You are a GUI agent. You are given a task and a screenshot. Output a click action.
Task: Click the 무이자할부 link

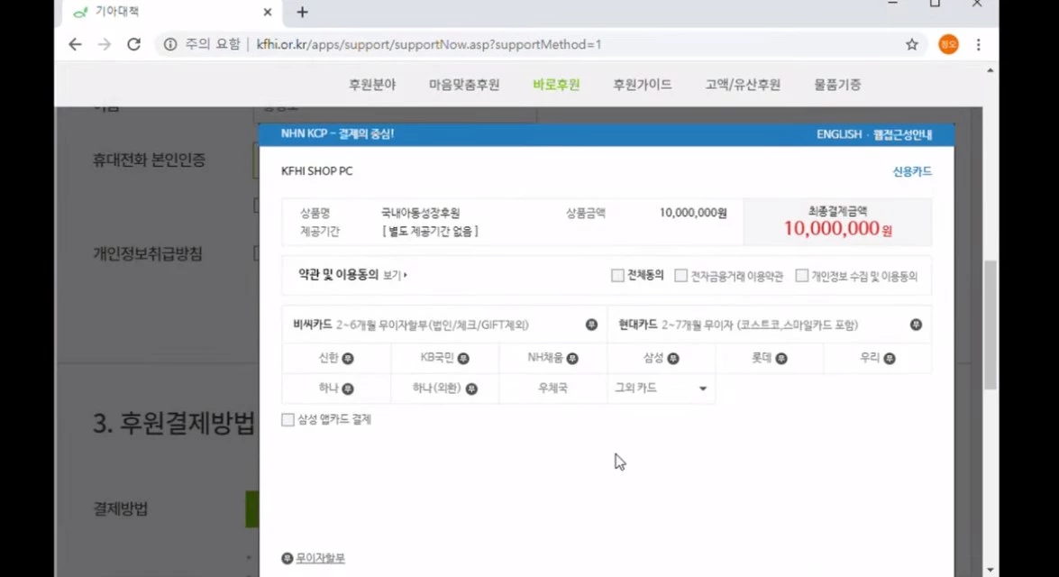tap(320, 558)
